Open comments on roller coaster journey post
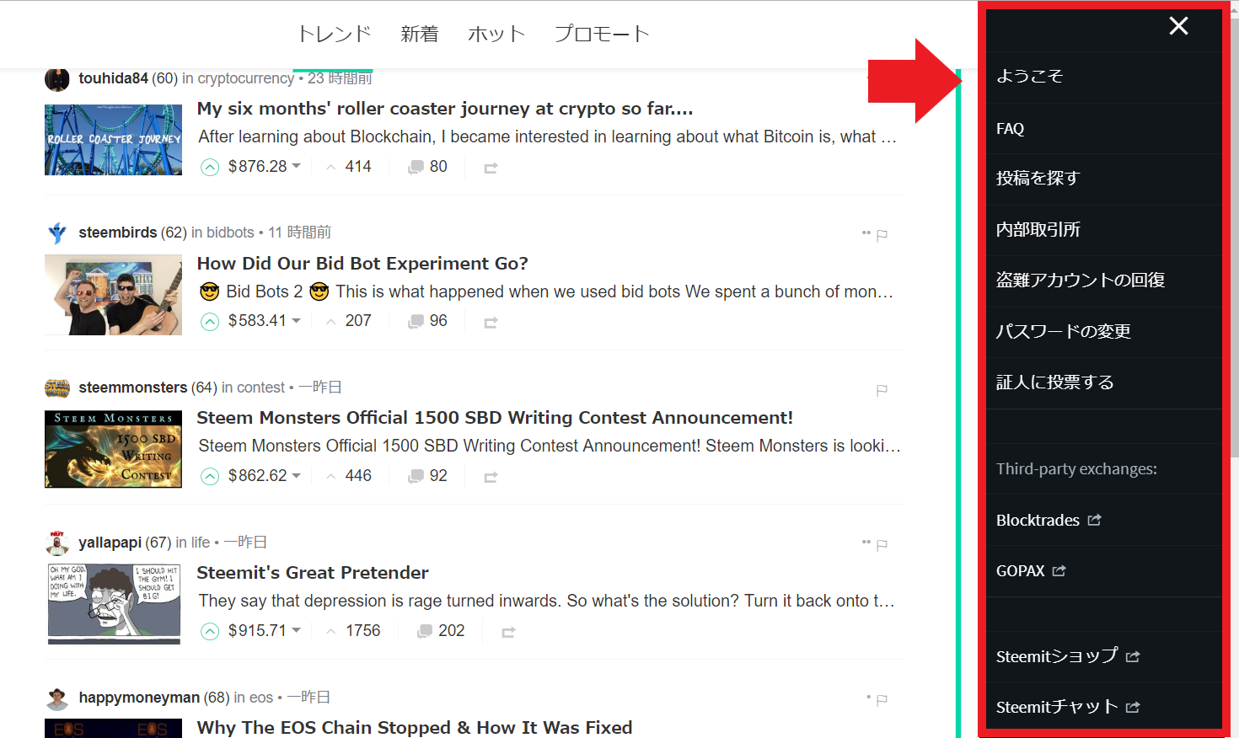1239x738 pixels. tap(427, 167)
